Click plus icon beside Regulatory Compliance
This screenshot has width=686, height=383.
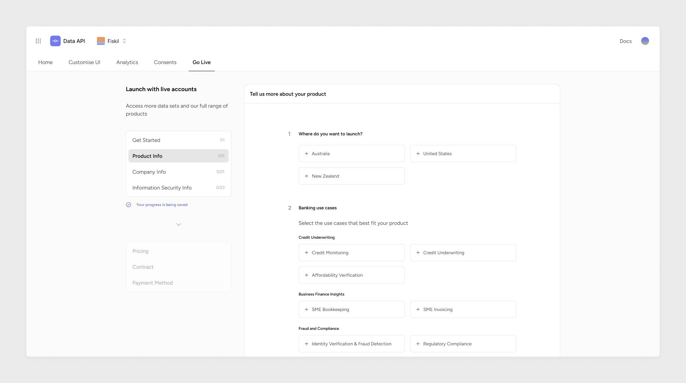click(418, 344)
